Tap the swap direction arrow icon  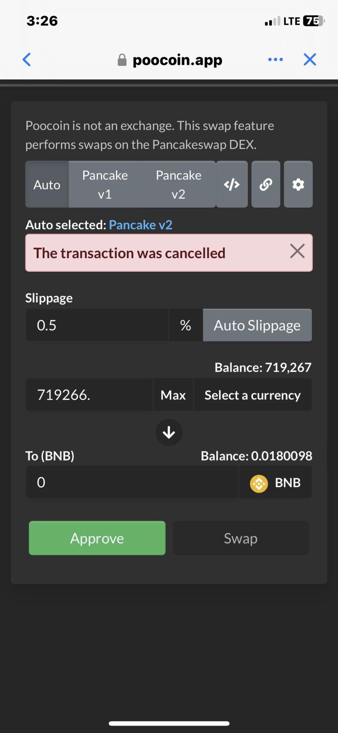click(x=169, y=432)
